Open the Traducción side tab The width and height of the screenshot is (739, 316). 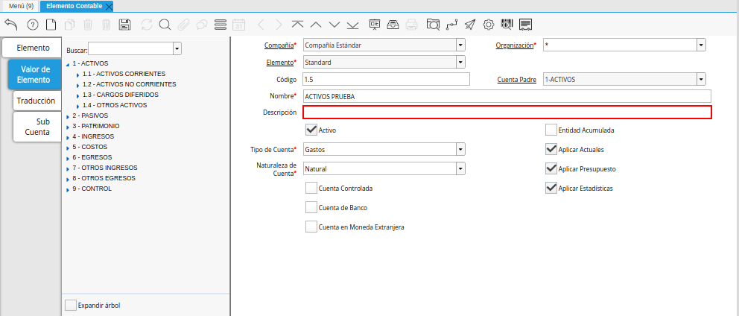pos(37,101)
